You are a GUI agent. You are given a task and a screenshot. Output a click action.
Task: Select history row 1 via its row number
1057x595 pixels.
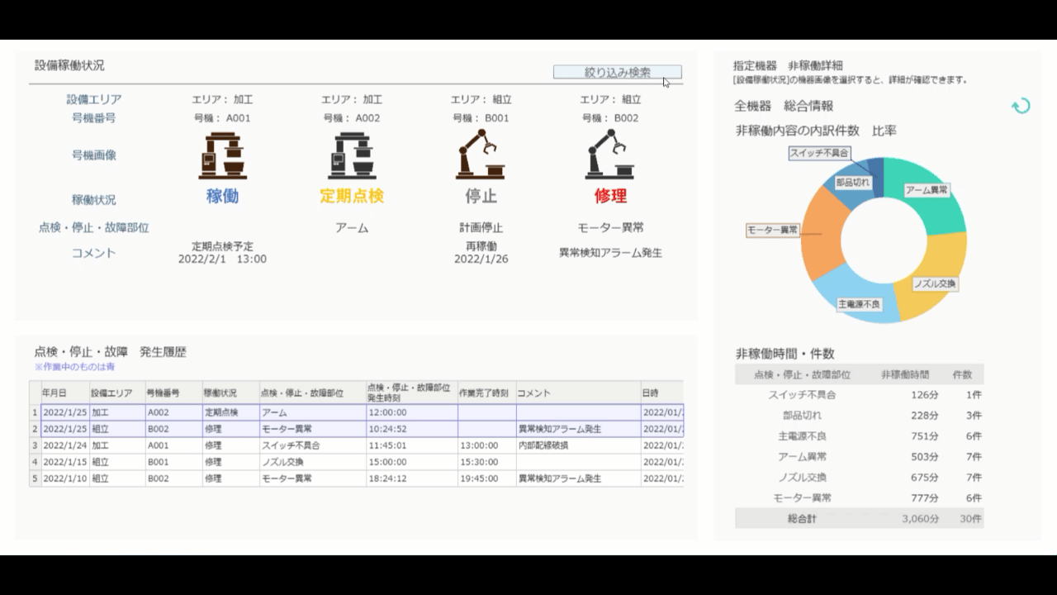tap(35, 412)
